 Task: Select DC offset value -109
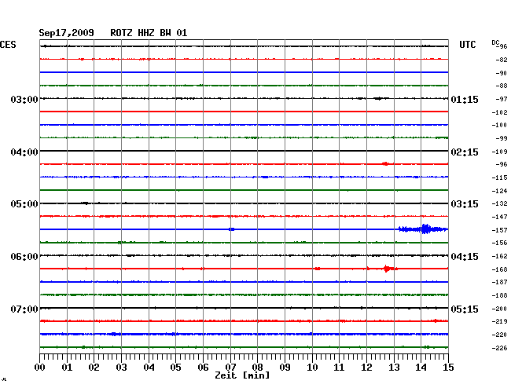click(x=499, y=152)
